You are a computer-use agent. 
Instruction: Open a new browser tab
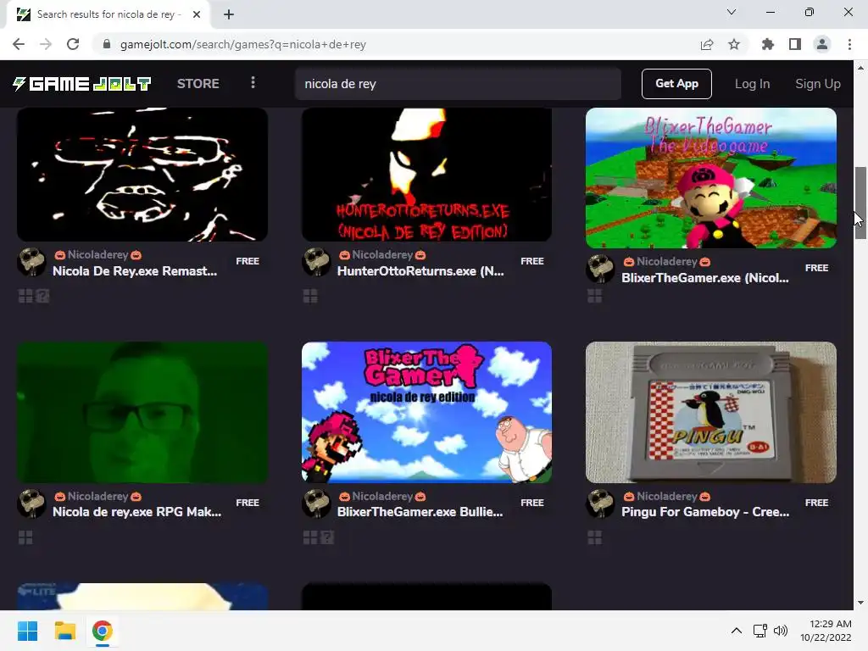pyautogui.click(x=229, y=14)
